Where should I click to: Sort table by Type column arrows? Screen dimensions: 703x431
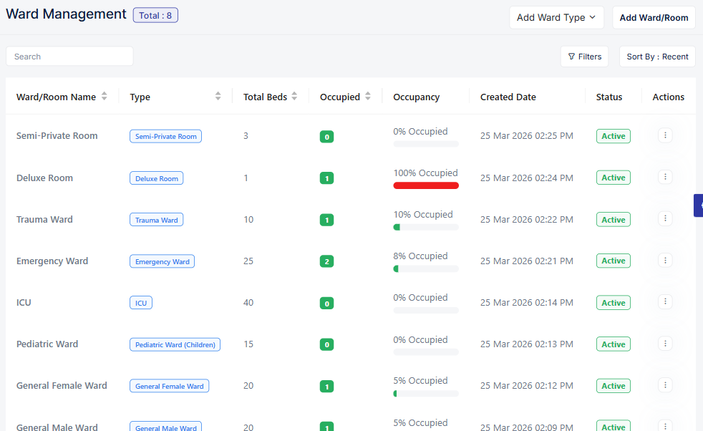tap(218, 97)
